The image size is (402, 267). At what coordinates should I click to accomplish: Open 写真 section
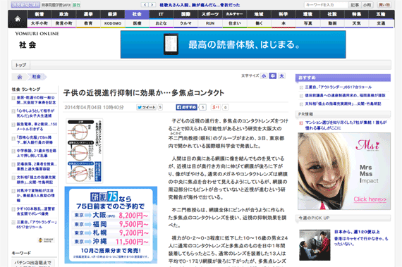pyautogui.click(x=307, y=23)
